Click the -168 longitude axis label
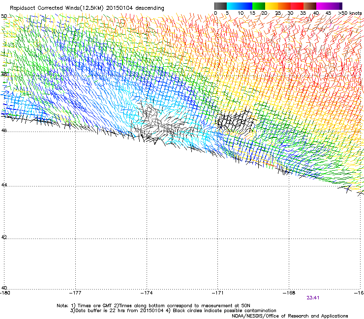The height and width of the screenshot is (319, 364). (289, 293)
